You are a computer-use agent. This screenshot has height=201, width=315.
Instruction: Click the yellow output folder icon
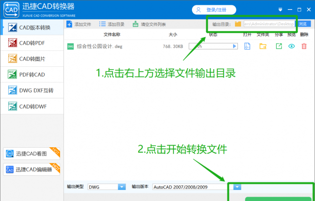click(x=238, y=24)
